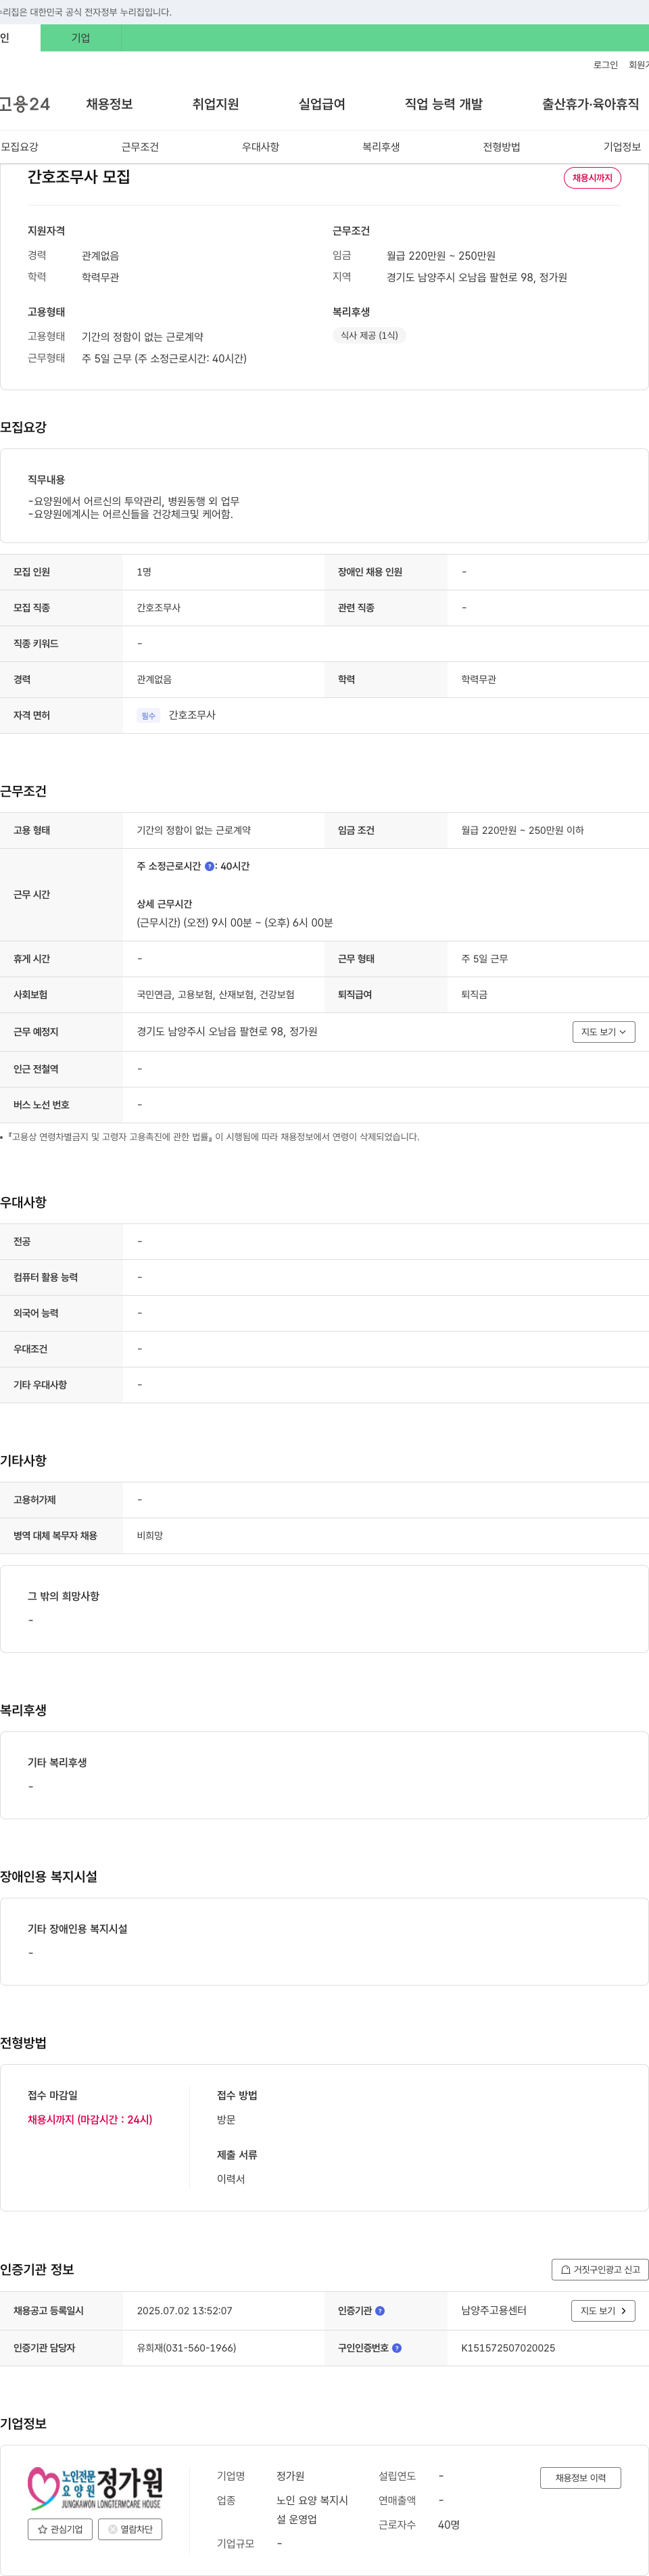Select the 이력서 submission document text
This screenshot has height=2576, width=649.
coord(231,2178)
